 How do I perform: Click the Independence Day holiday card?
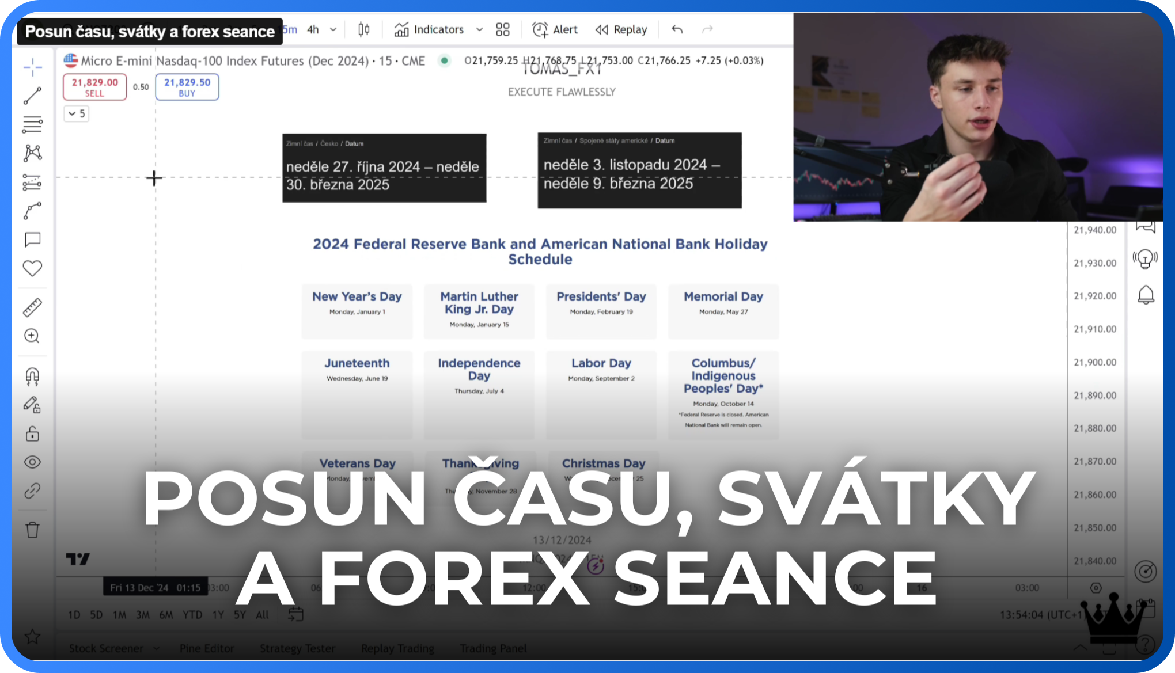click(x=479, y=395)
